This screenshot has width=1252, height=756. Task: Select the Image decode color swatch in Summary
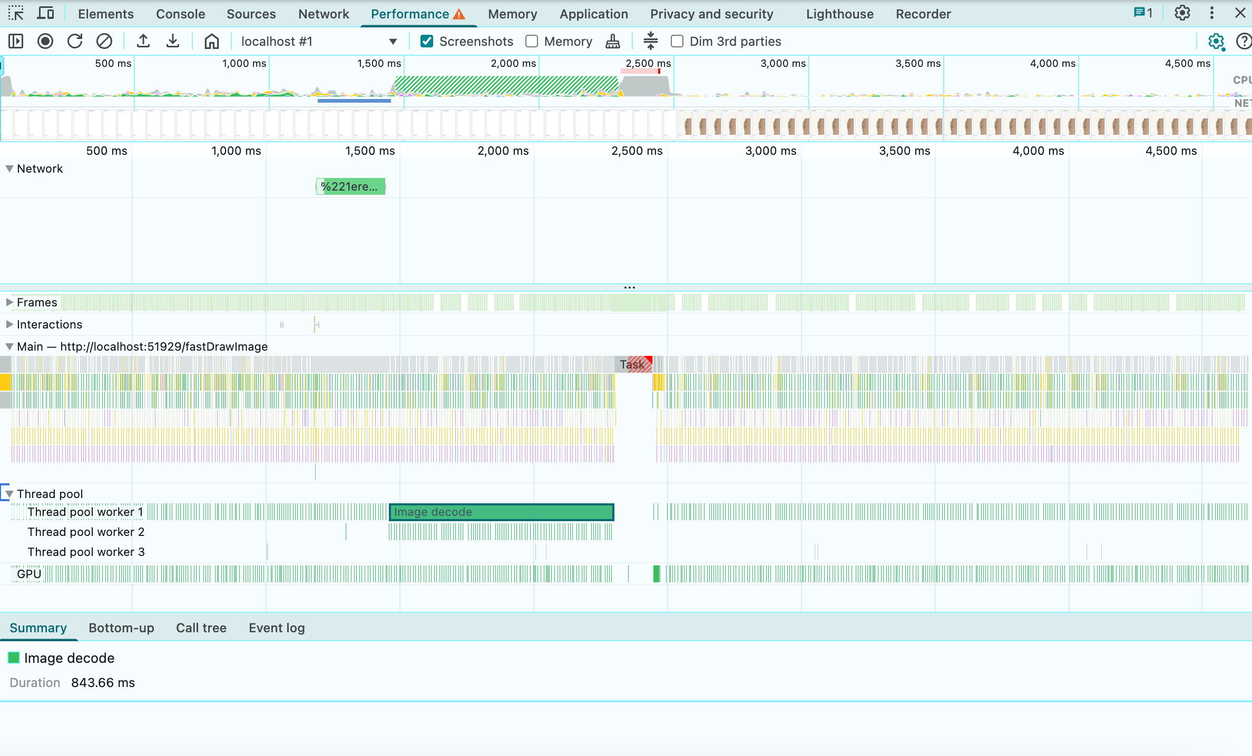14,658
